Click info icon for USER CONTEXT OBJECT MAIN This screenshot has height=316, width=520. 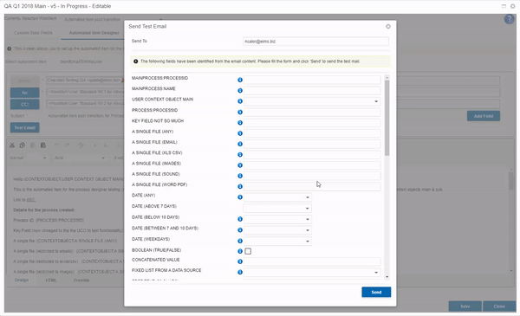(240, 101)
